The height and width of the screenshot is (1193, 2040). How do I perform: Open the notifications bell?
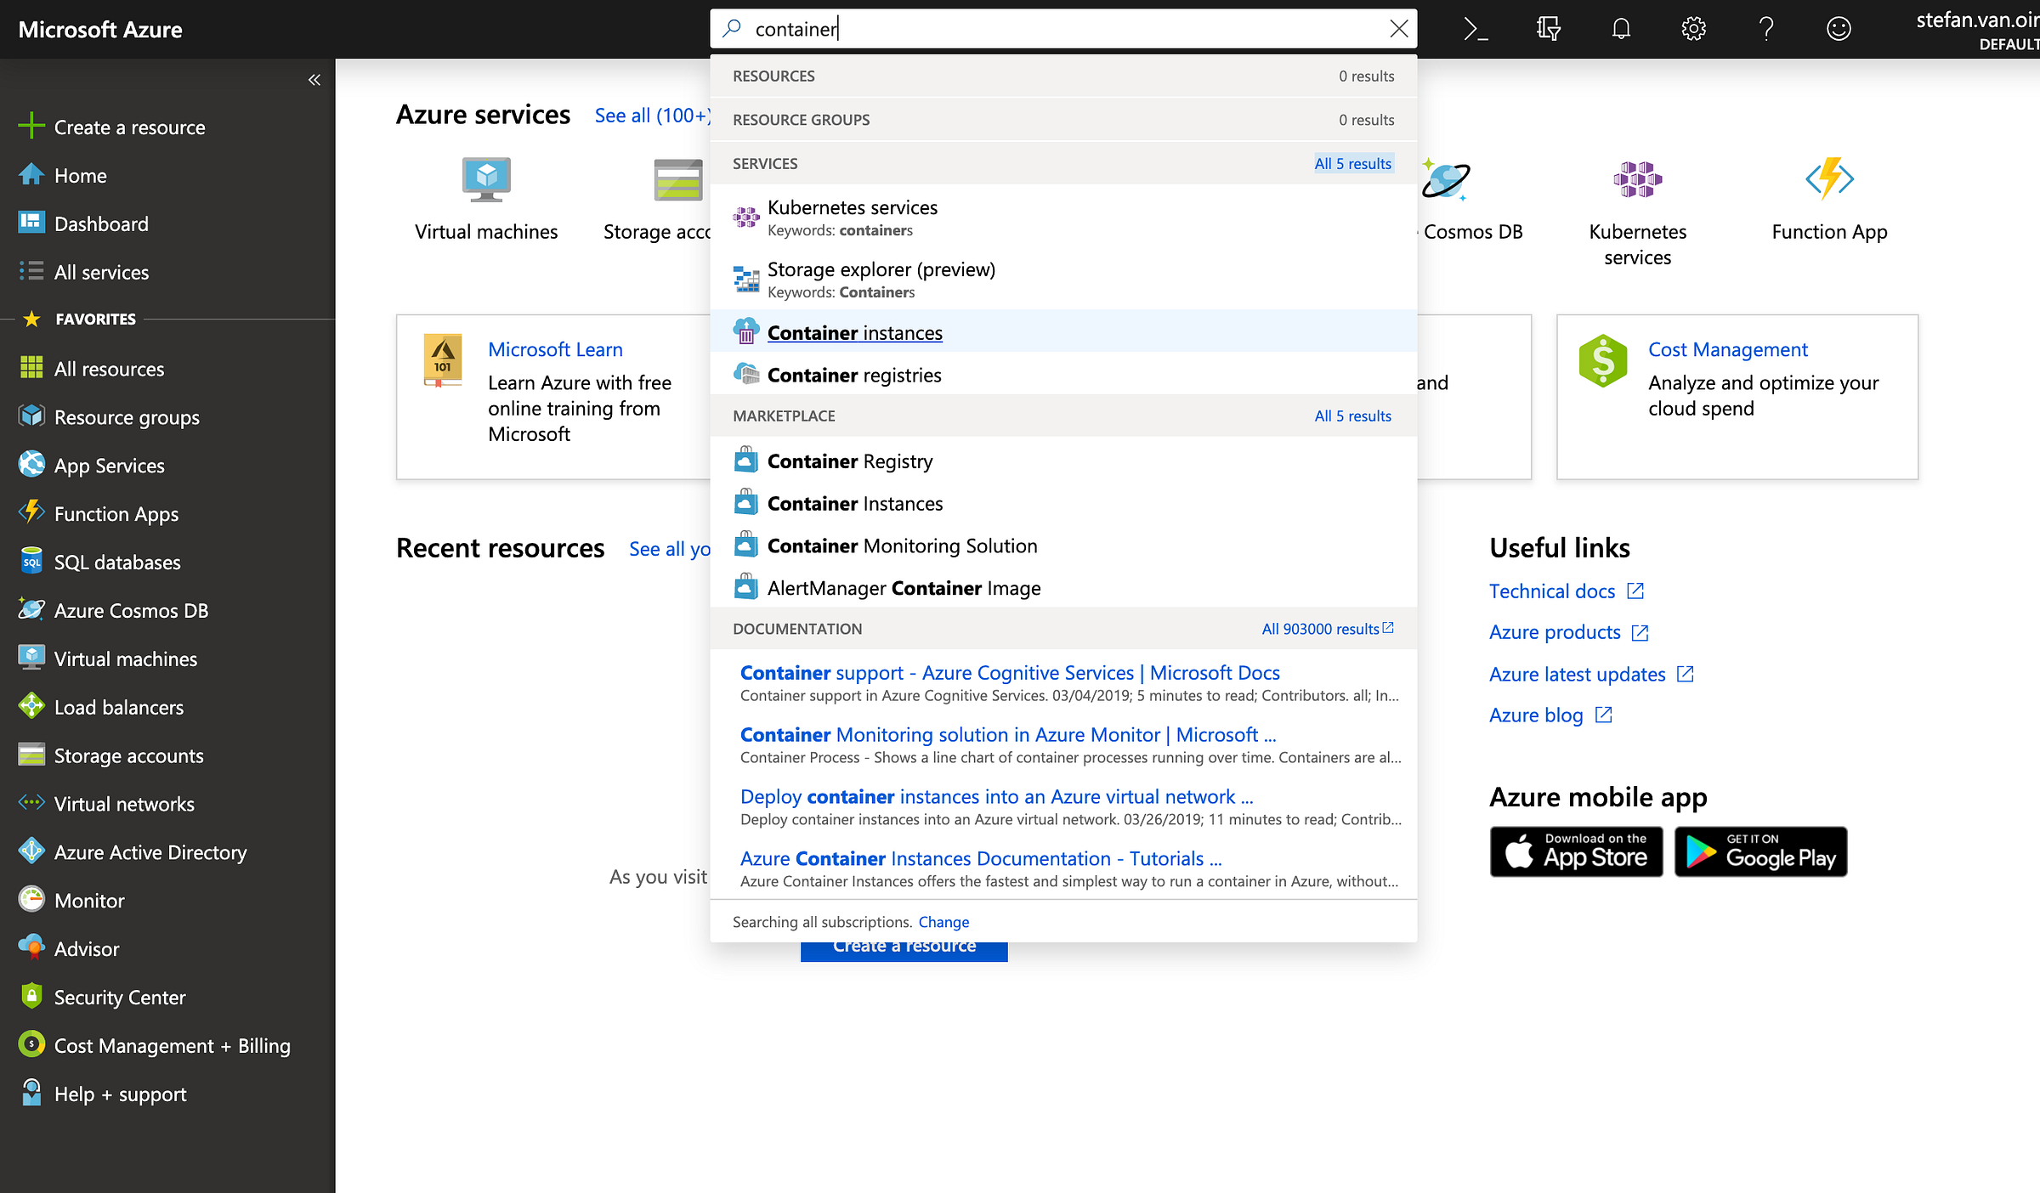(x=1621, y=29)
